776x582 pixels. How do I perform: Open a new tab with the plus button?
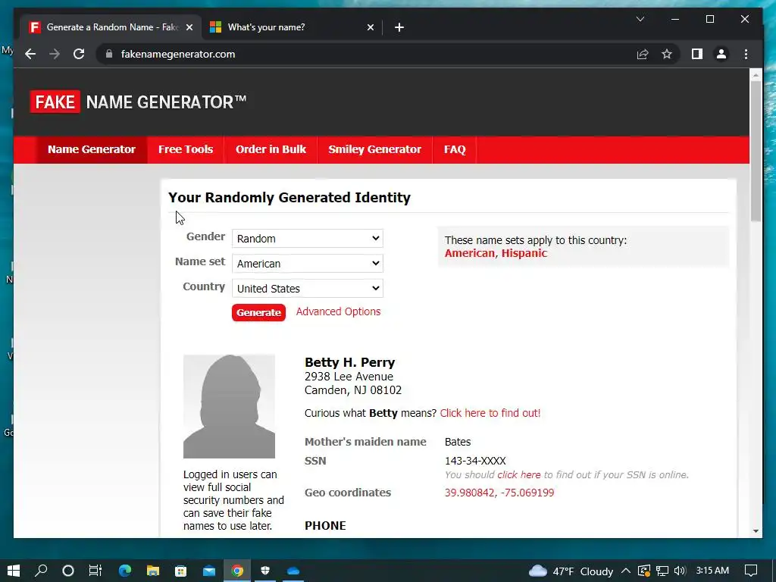pos(399,27)
